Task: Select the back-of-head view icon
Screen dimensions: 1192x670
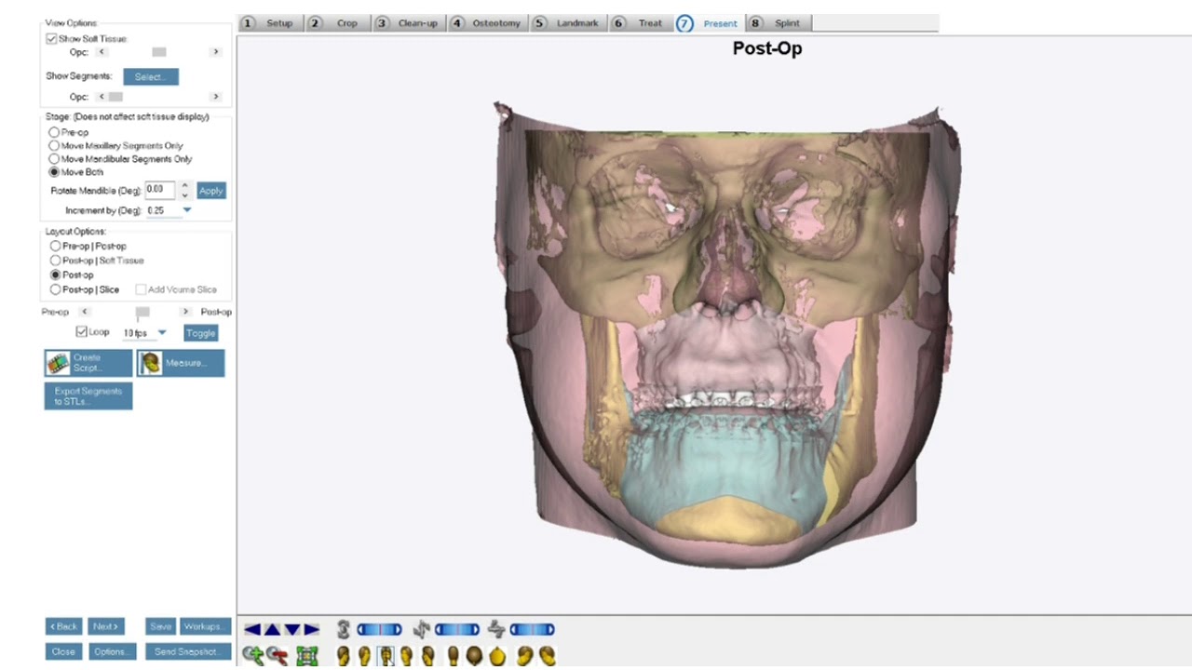Action: pyautogui.click(x=454, y=656)
